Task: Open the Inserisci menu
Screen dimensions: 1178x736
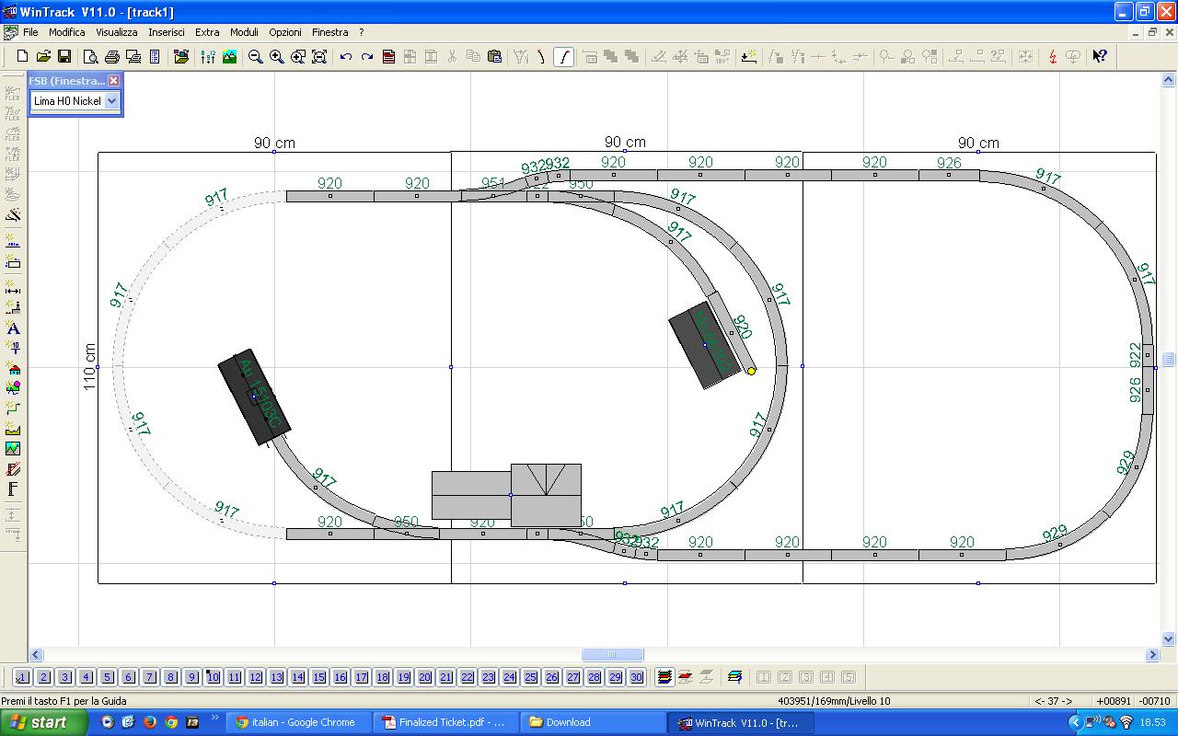Action: pyautogui.click(x=167, y=32)
